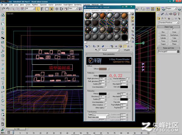Click the material eyedropper pick icon
This screenshot has width=182, height=135.
click(x=96, y=50)
